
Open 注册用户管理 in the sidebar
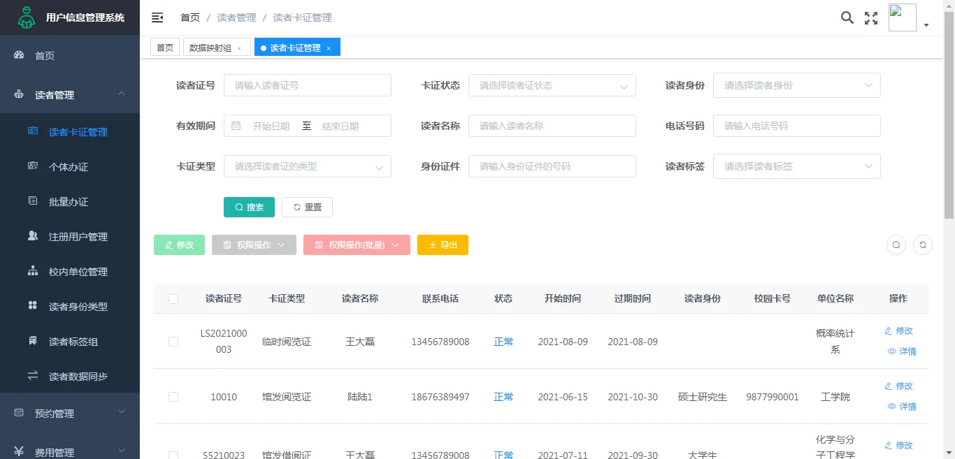[x=70, y=236]
